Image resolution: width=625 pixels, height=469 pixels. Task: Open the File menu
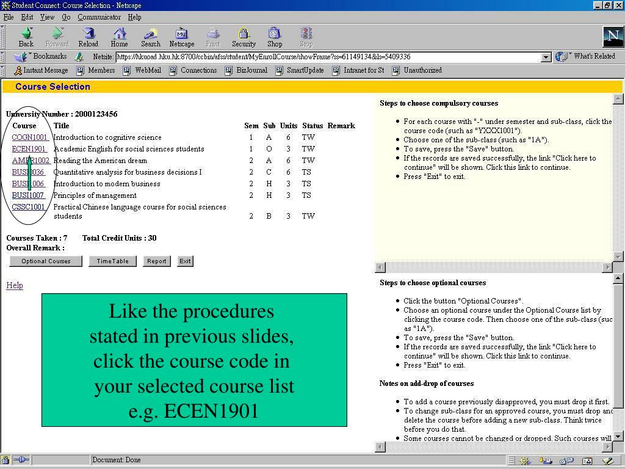point(9,17)
